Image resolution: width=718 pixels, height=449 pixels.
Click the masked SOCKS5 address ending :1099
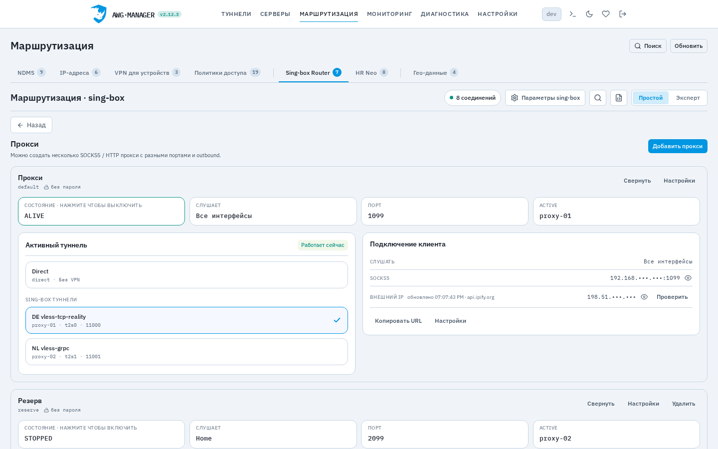645,278
